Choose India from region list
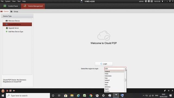Viewport: 174px width, 98px height. [x=114, y=74]
